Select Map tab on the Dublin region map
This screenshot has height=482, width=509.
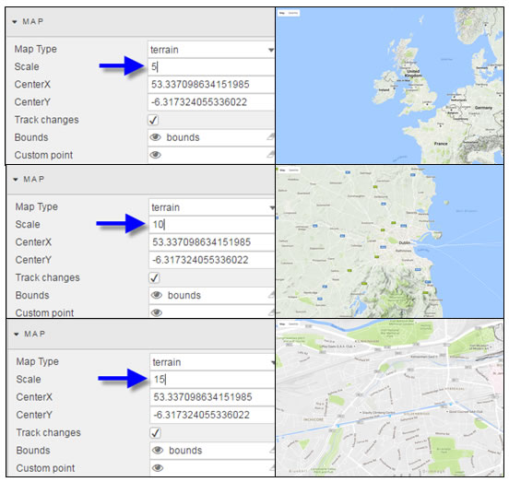coord(282,170)
